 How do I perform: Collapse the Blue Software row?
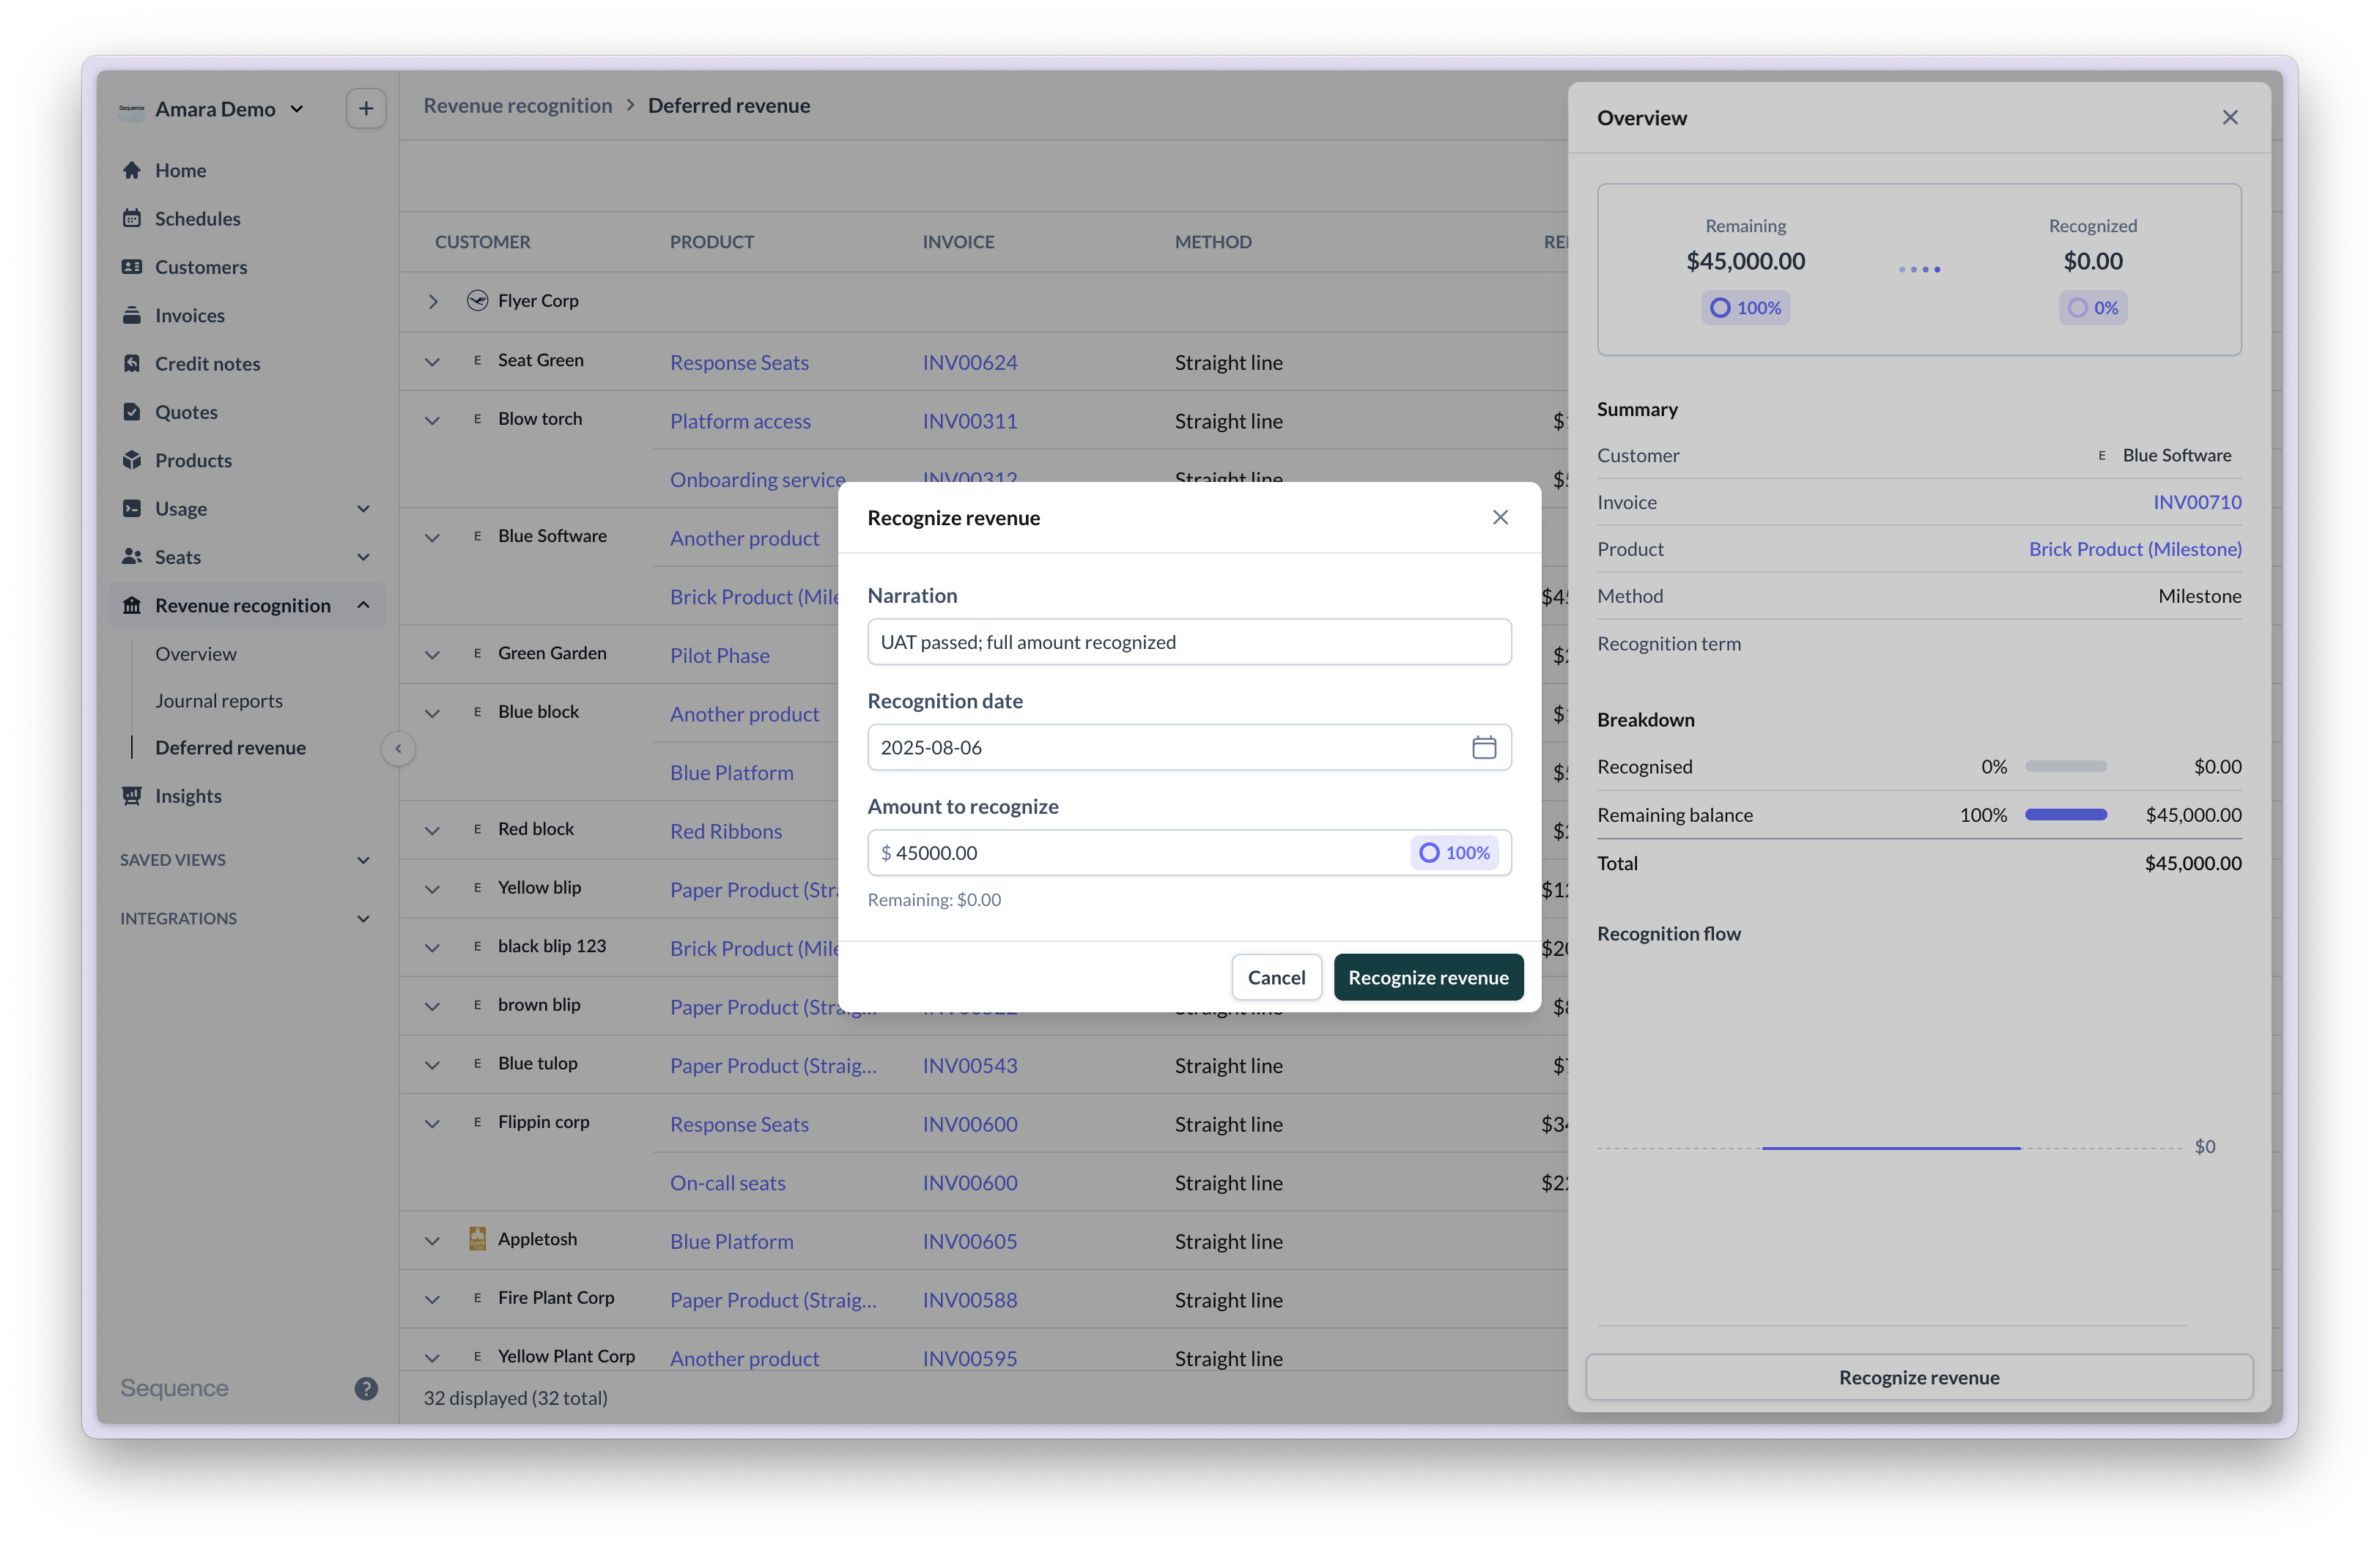coord(432,538)
